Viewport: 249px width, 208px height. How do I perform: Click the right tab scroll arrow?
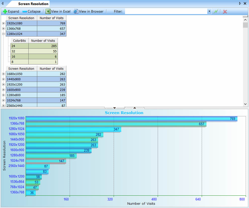(x=240, y=3)
